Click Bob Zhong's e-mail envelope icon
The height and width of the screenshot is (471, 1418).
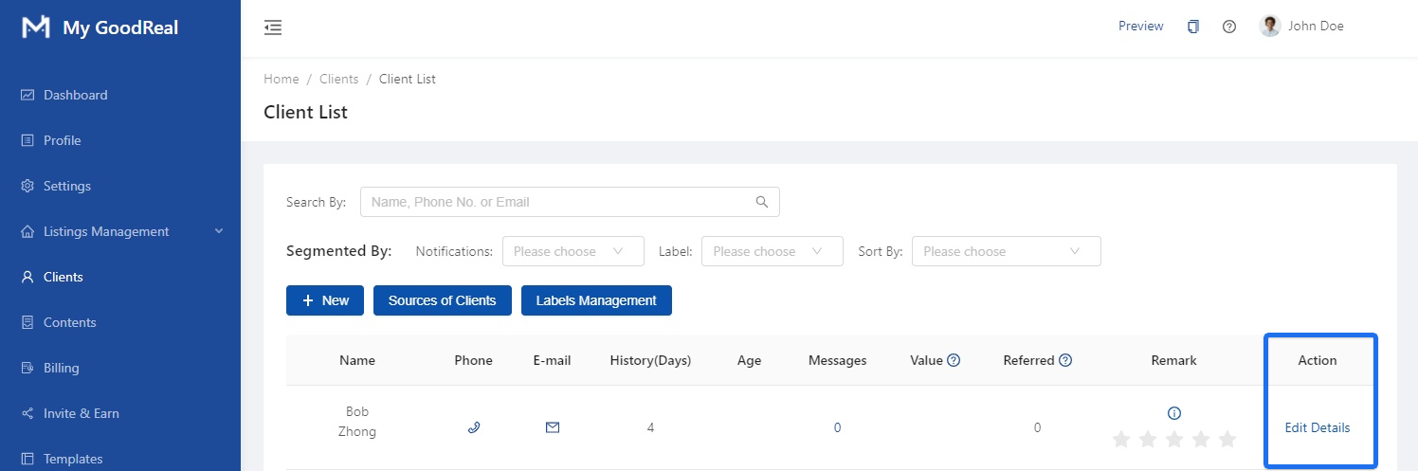(x=553, y=427)
